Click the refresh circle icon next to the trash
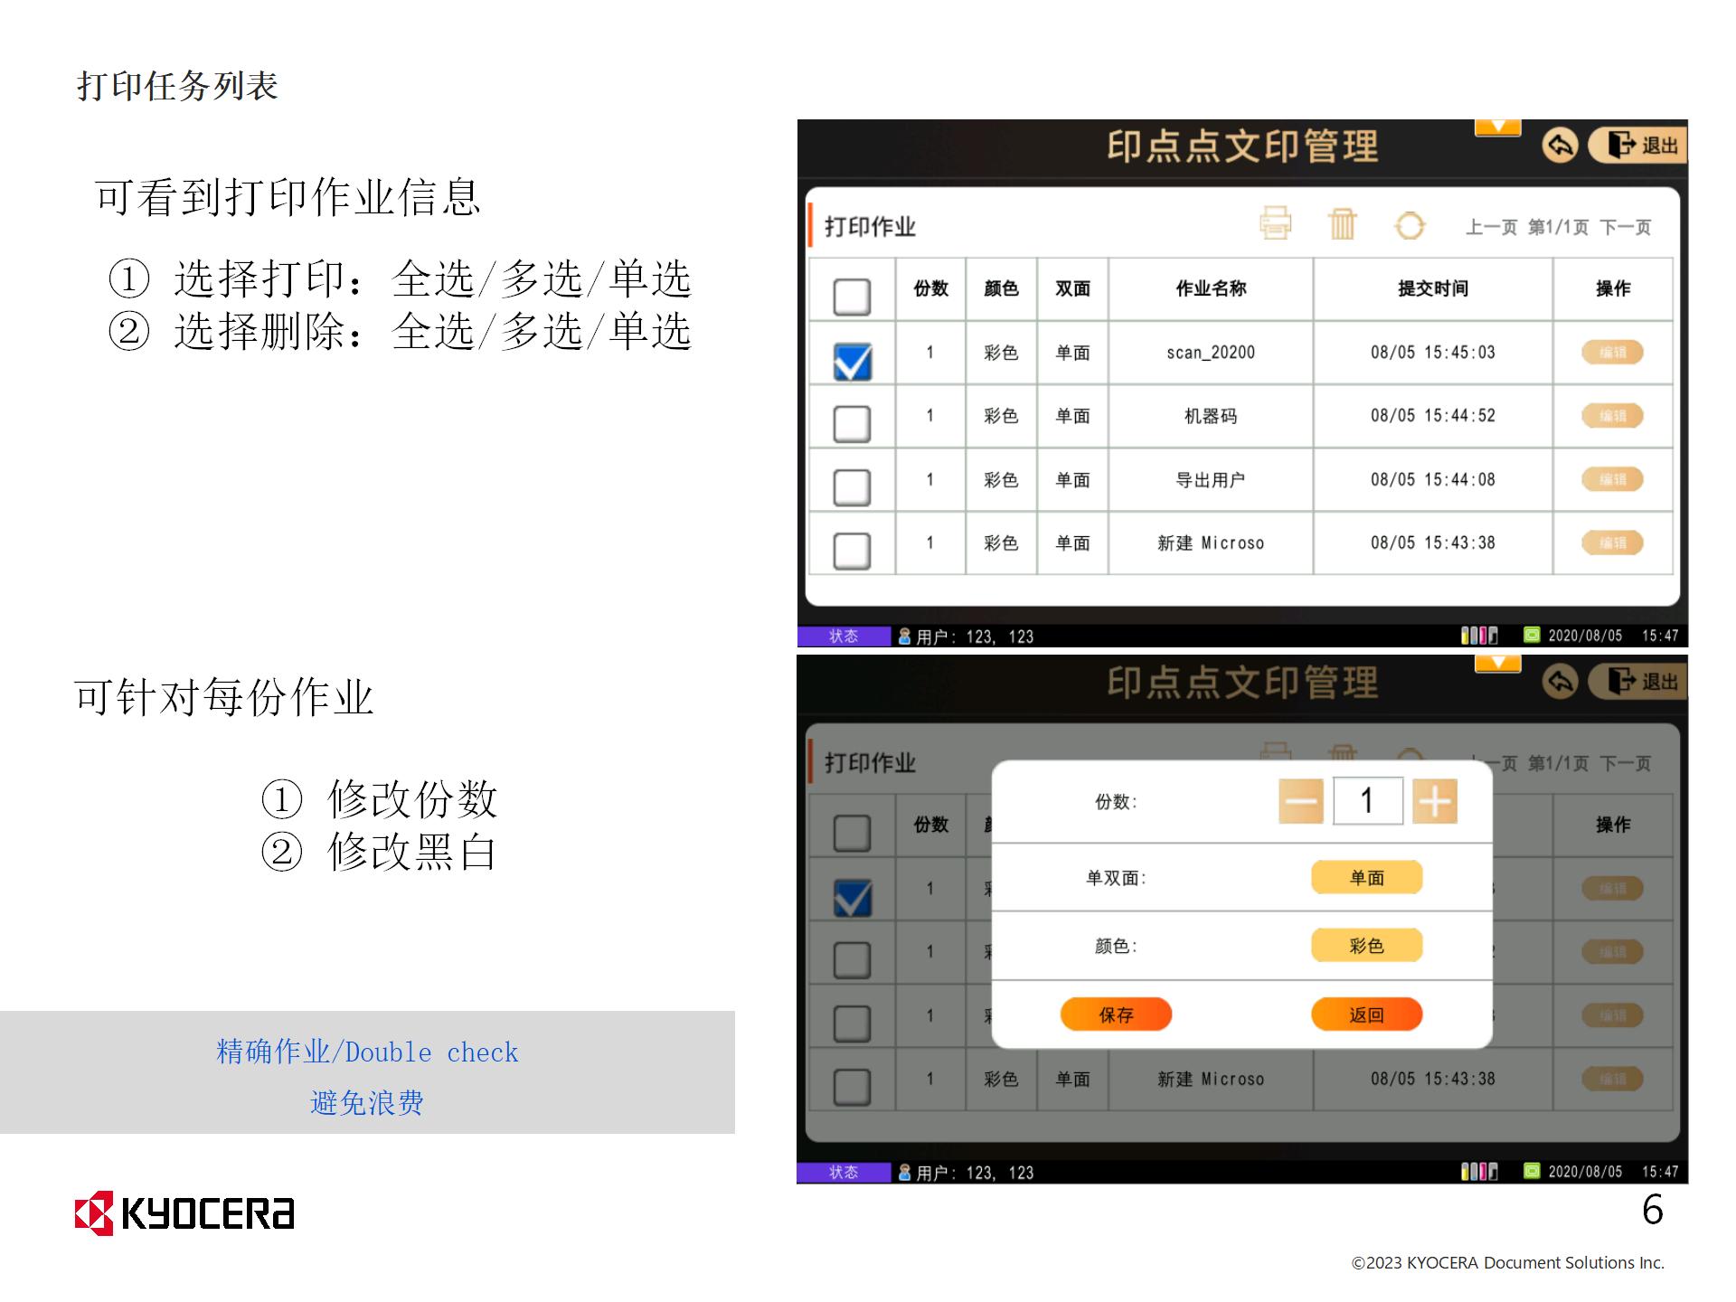 (x=1409, y=225)
